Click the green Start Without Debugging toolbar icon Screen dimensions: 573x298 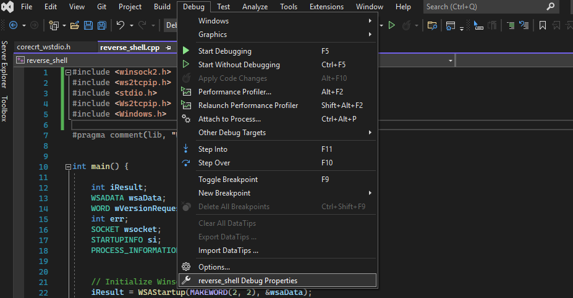click(x=392, y=25)
